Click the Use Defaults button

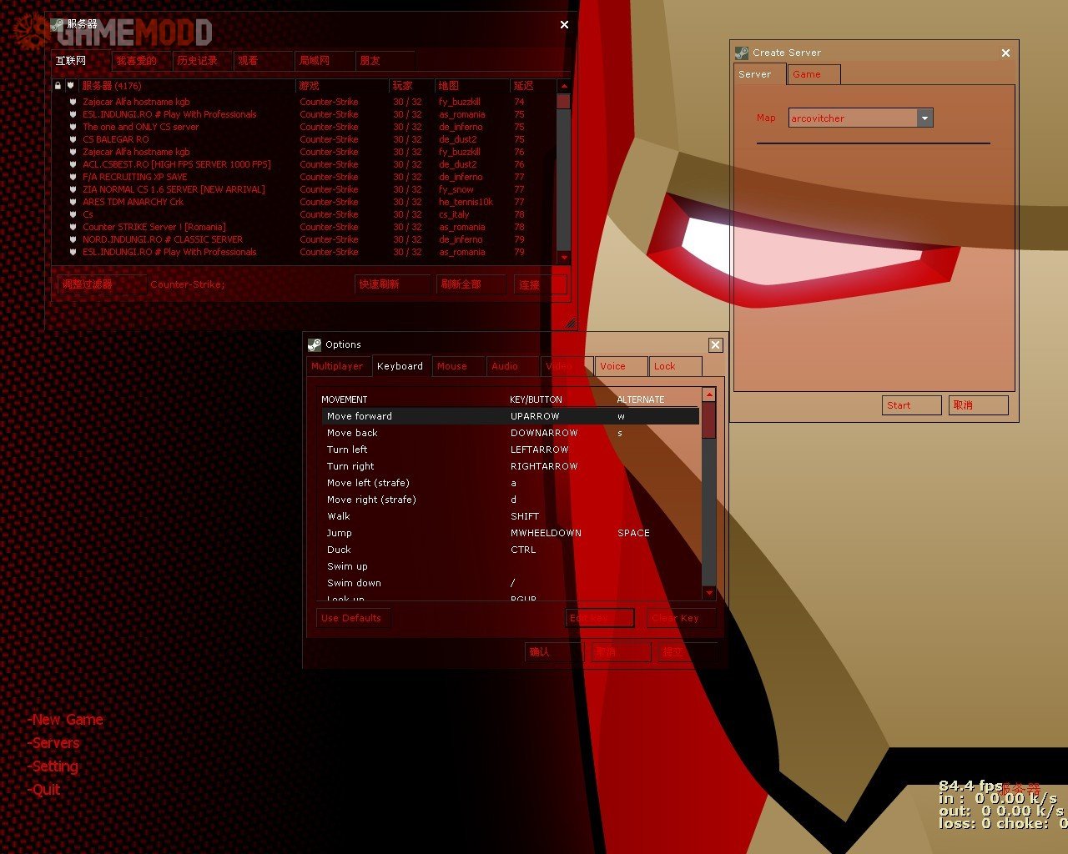click(x=351, y=618)
